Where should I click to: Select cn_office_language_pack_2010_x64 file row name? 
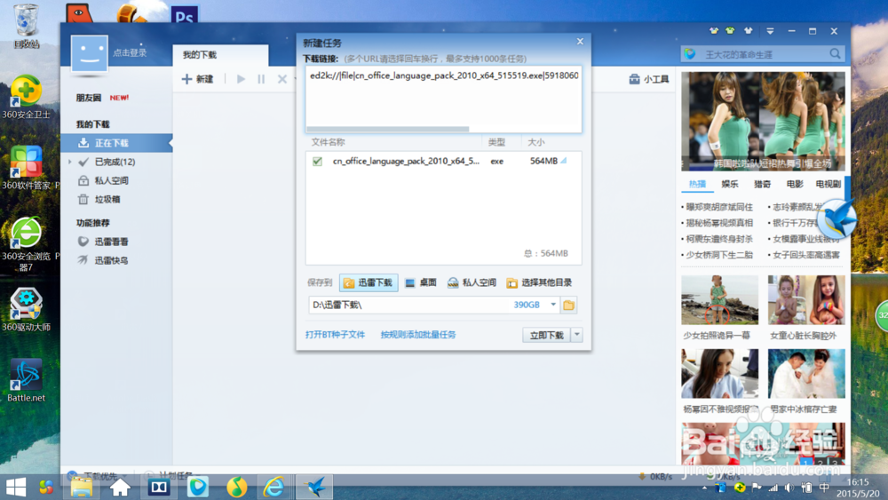406,162
